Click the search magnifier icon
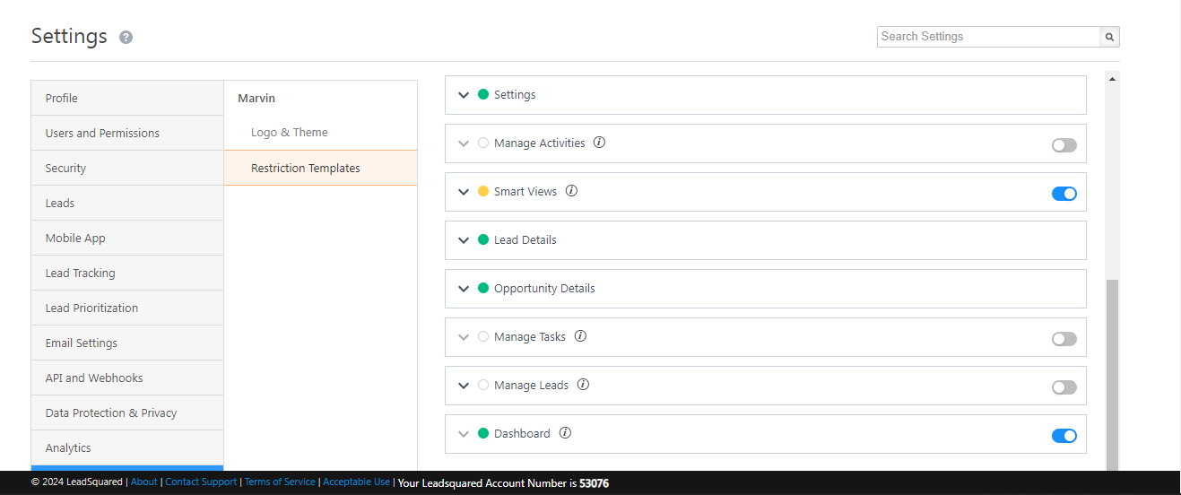The image size is (1181, 495). pyautogui.click(x=1109, y=37)
